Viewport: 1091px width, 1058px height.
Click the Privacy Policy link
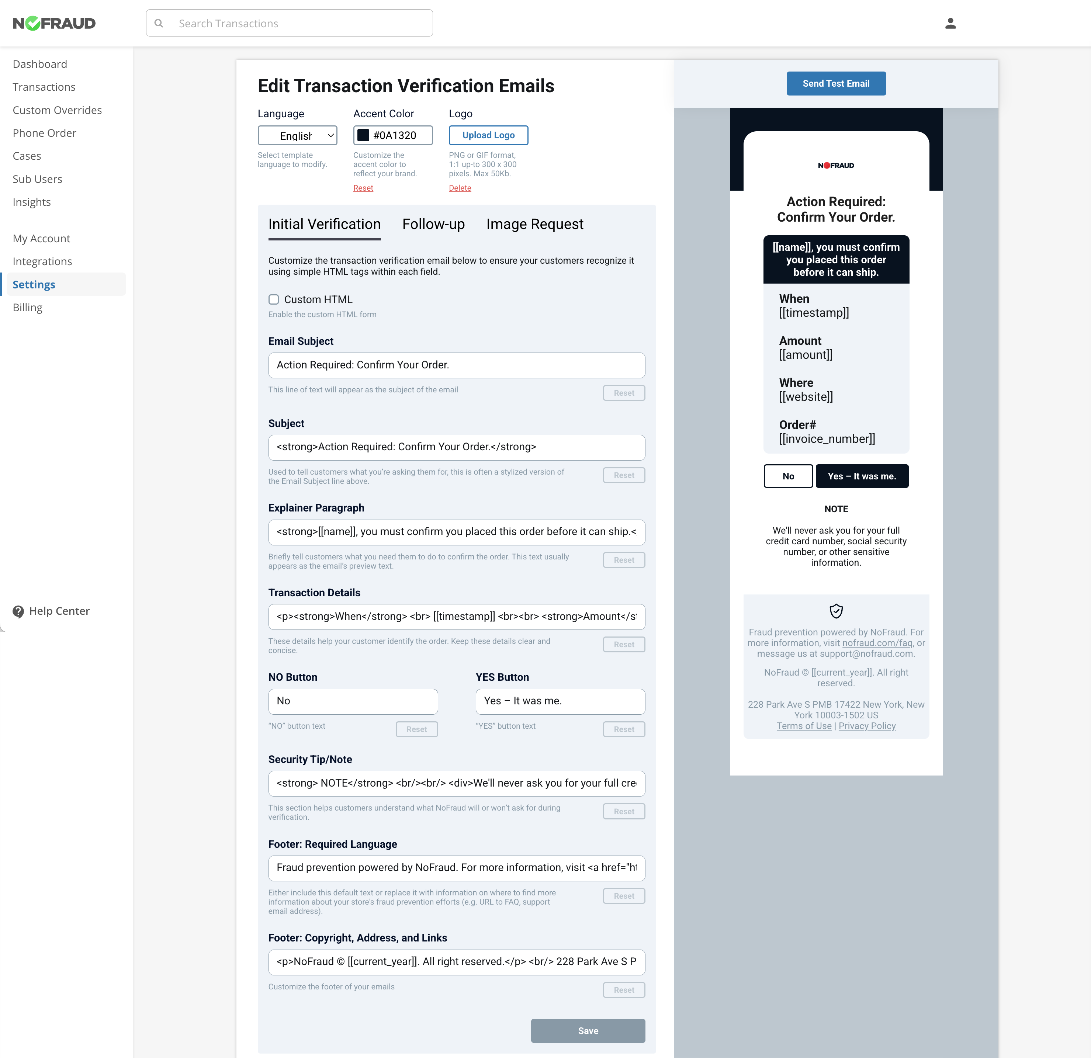click(867, 726)
